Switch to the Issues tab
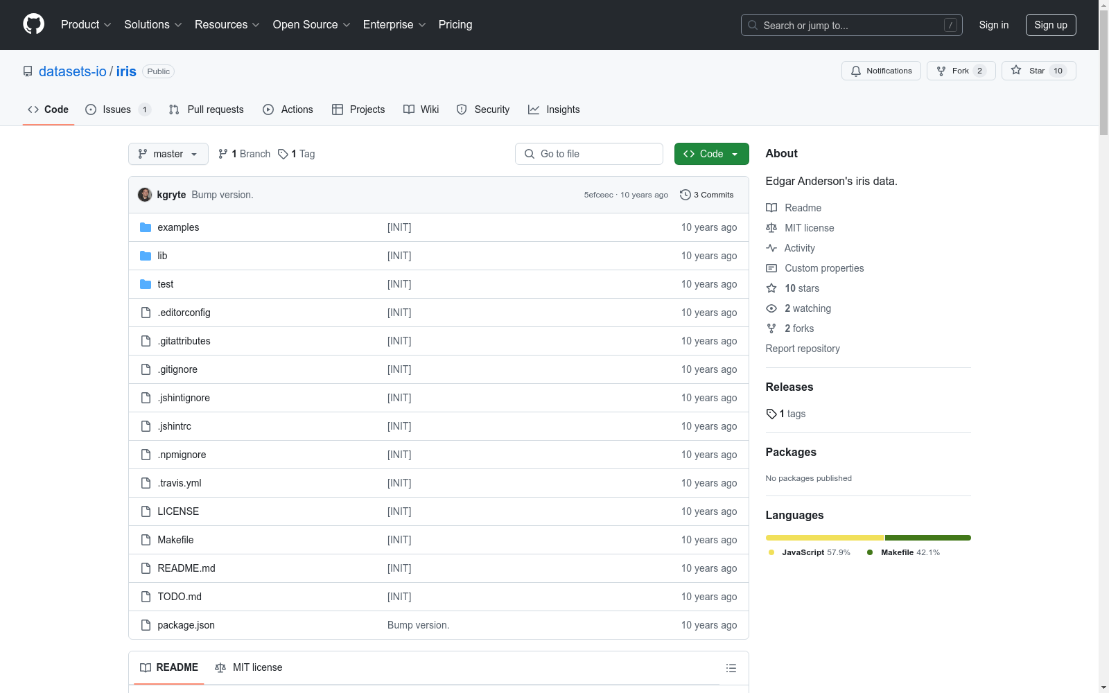1109x693 pixels. pos(118,109)
